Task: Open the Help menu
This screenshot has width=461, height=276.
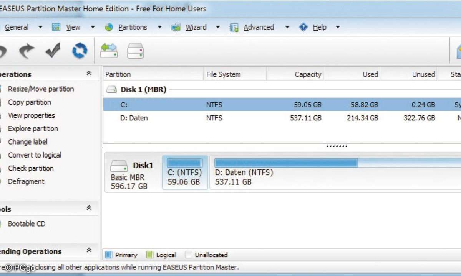Action: click(320, 27)
